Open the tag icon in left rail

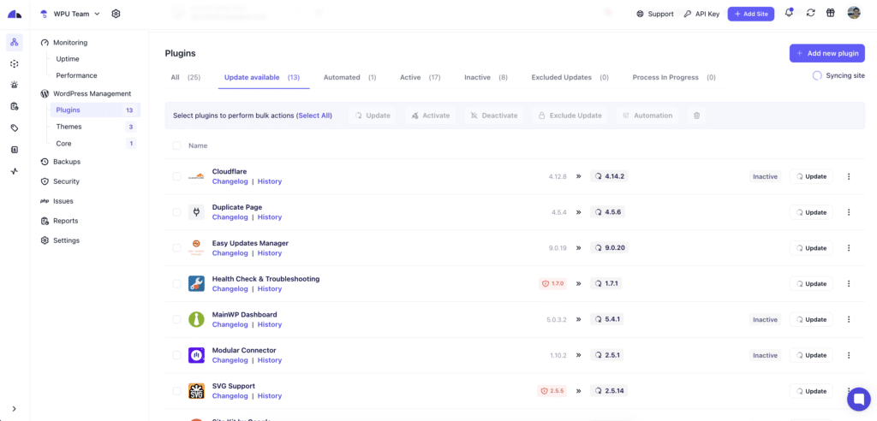[x=15, y=128]
